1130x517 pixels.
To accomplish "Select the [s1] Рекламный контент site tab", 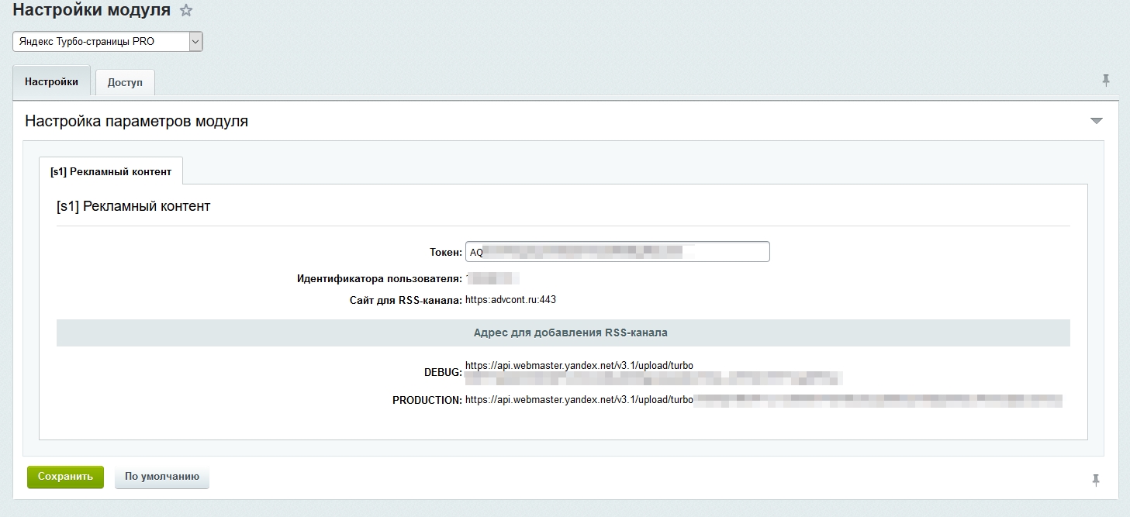I will (111, 171).
